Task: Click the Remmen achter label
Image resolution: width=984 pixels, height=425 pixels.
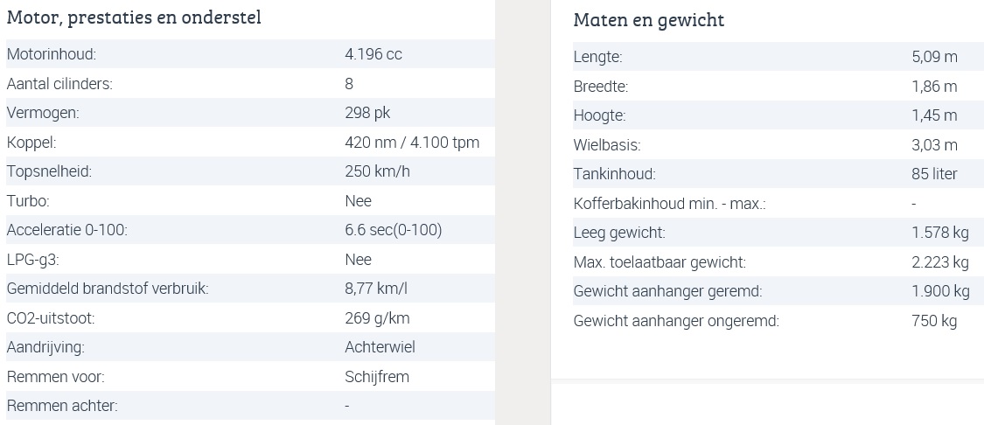Action: click(62, 406)
